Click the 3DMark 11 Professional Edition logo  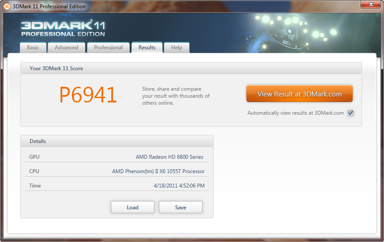tap(63, 29)
